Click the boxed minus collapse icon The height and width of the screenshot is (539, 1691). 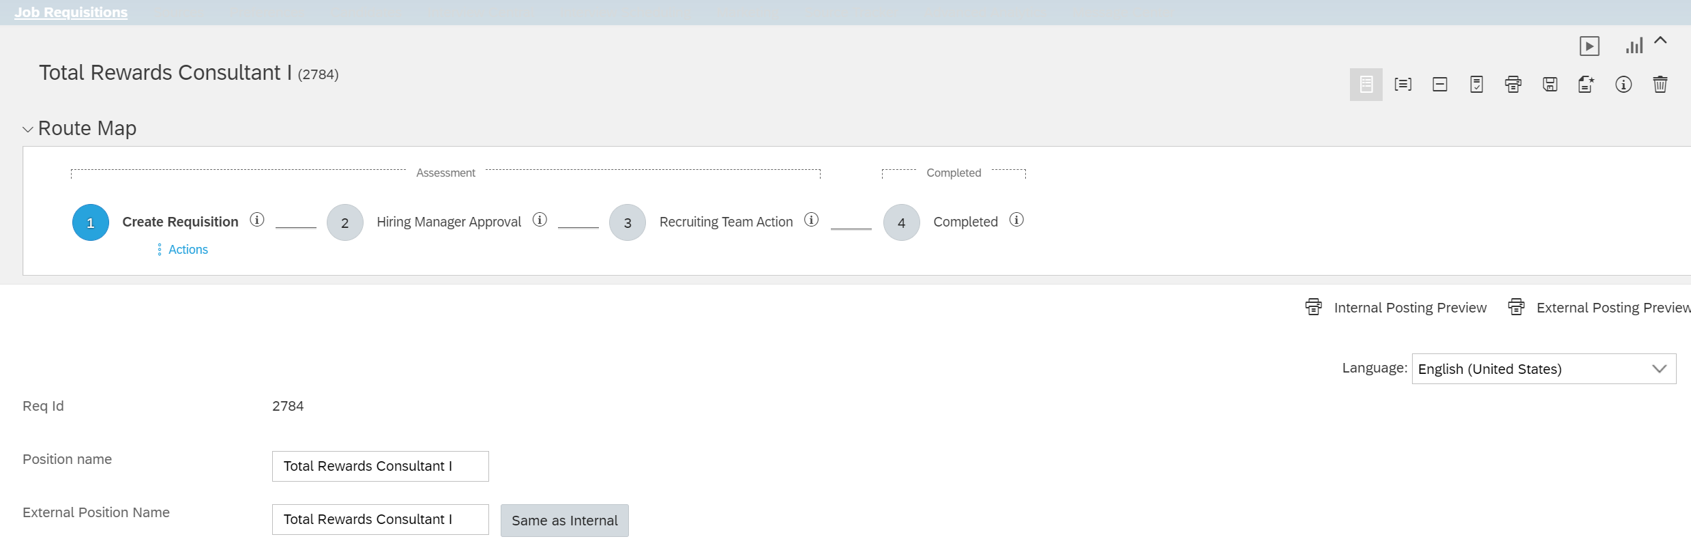(1440, 85)
